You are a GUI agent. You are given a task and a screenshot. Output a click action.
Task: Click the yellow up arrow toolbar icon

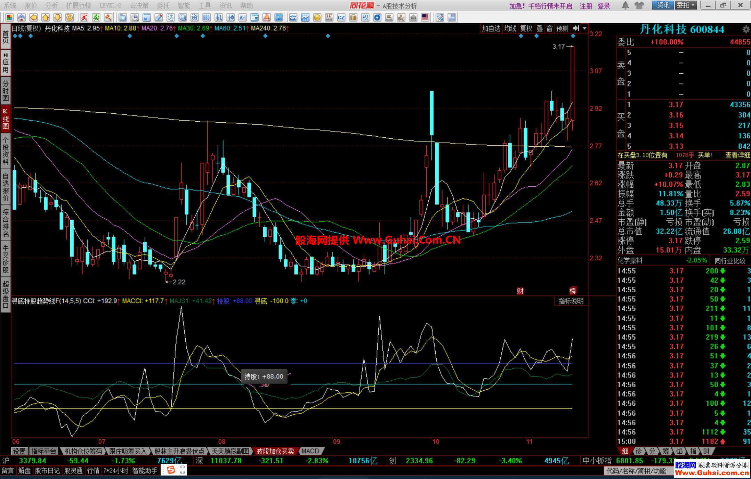[x=45, y=17]
